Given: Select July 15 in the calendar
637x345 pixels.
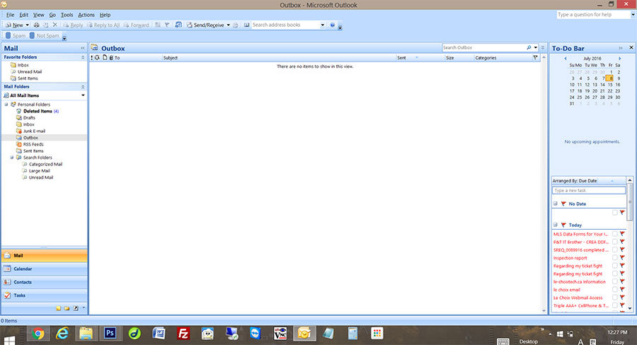Looking at the screenshot, I should click(x=610, y=85).
